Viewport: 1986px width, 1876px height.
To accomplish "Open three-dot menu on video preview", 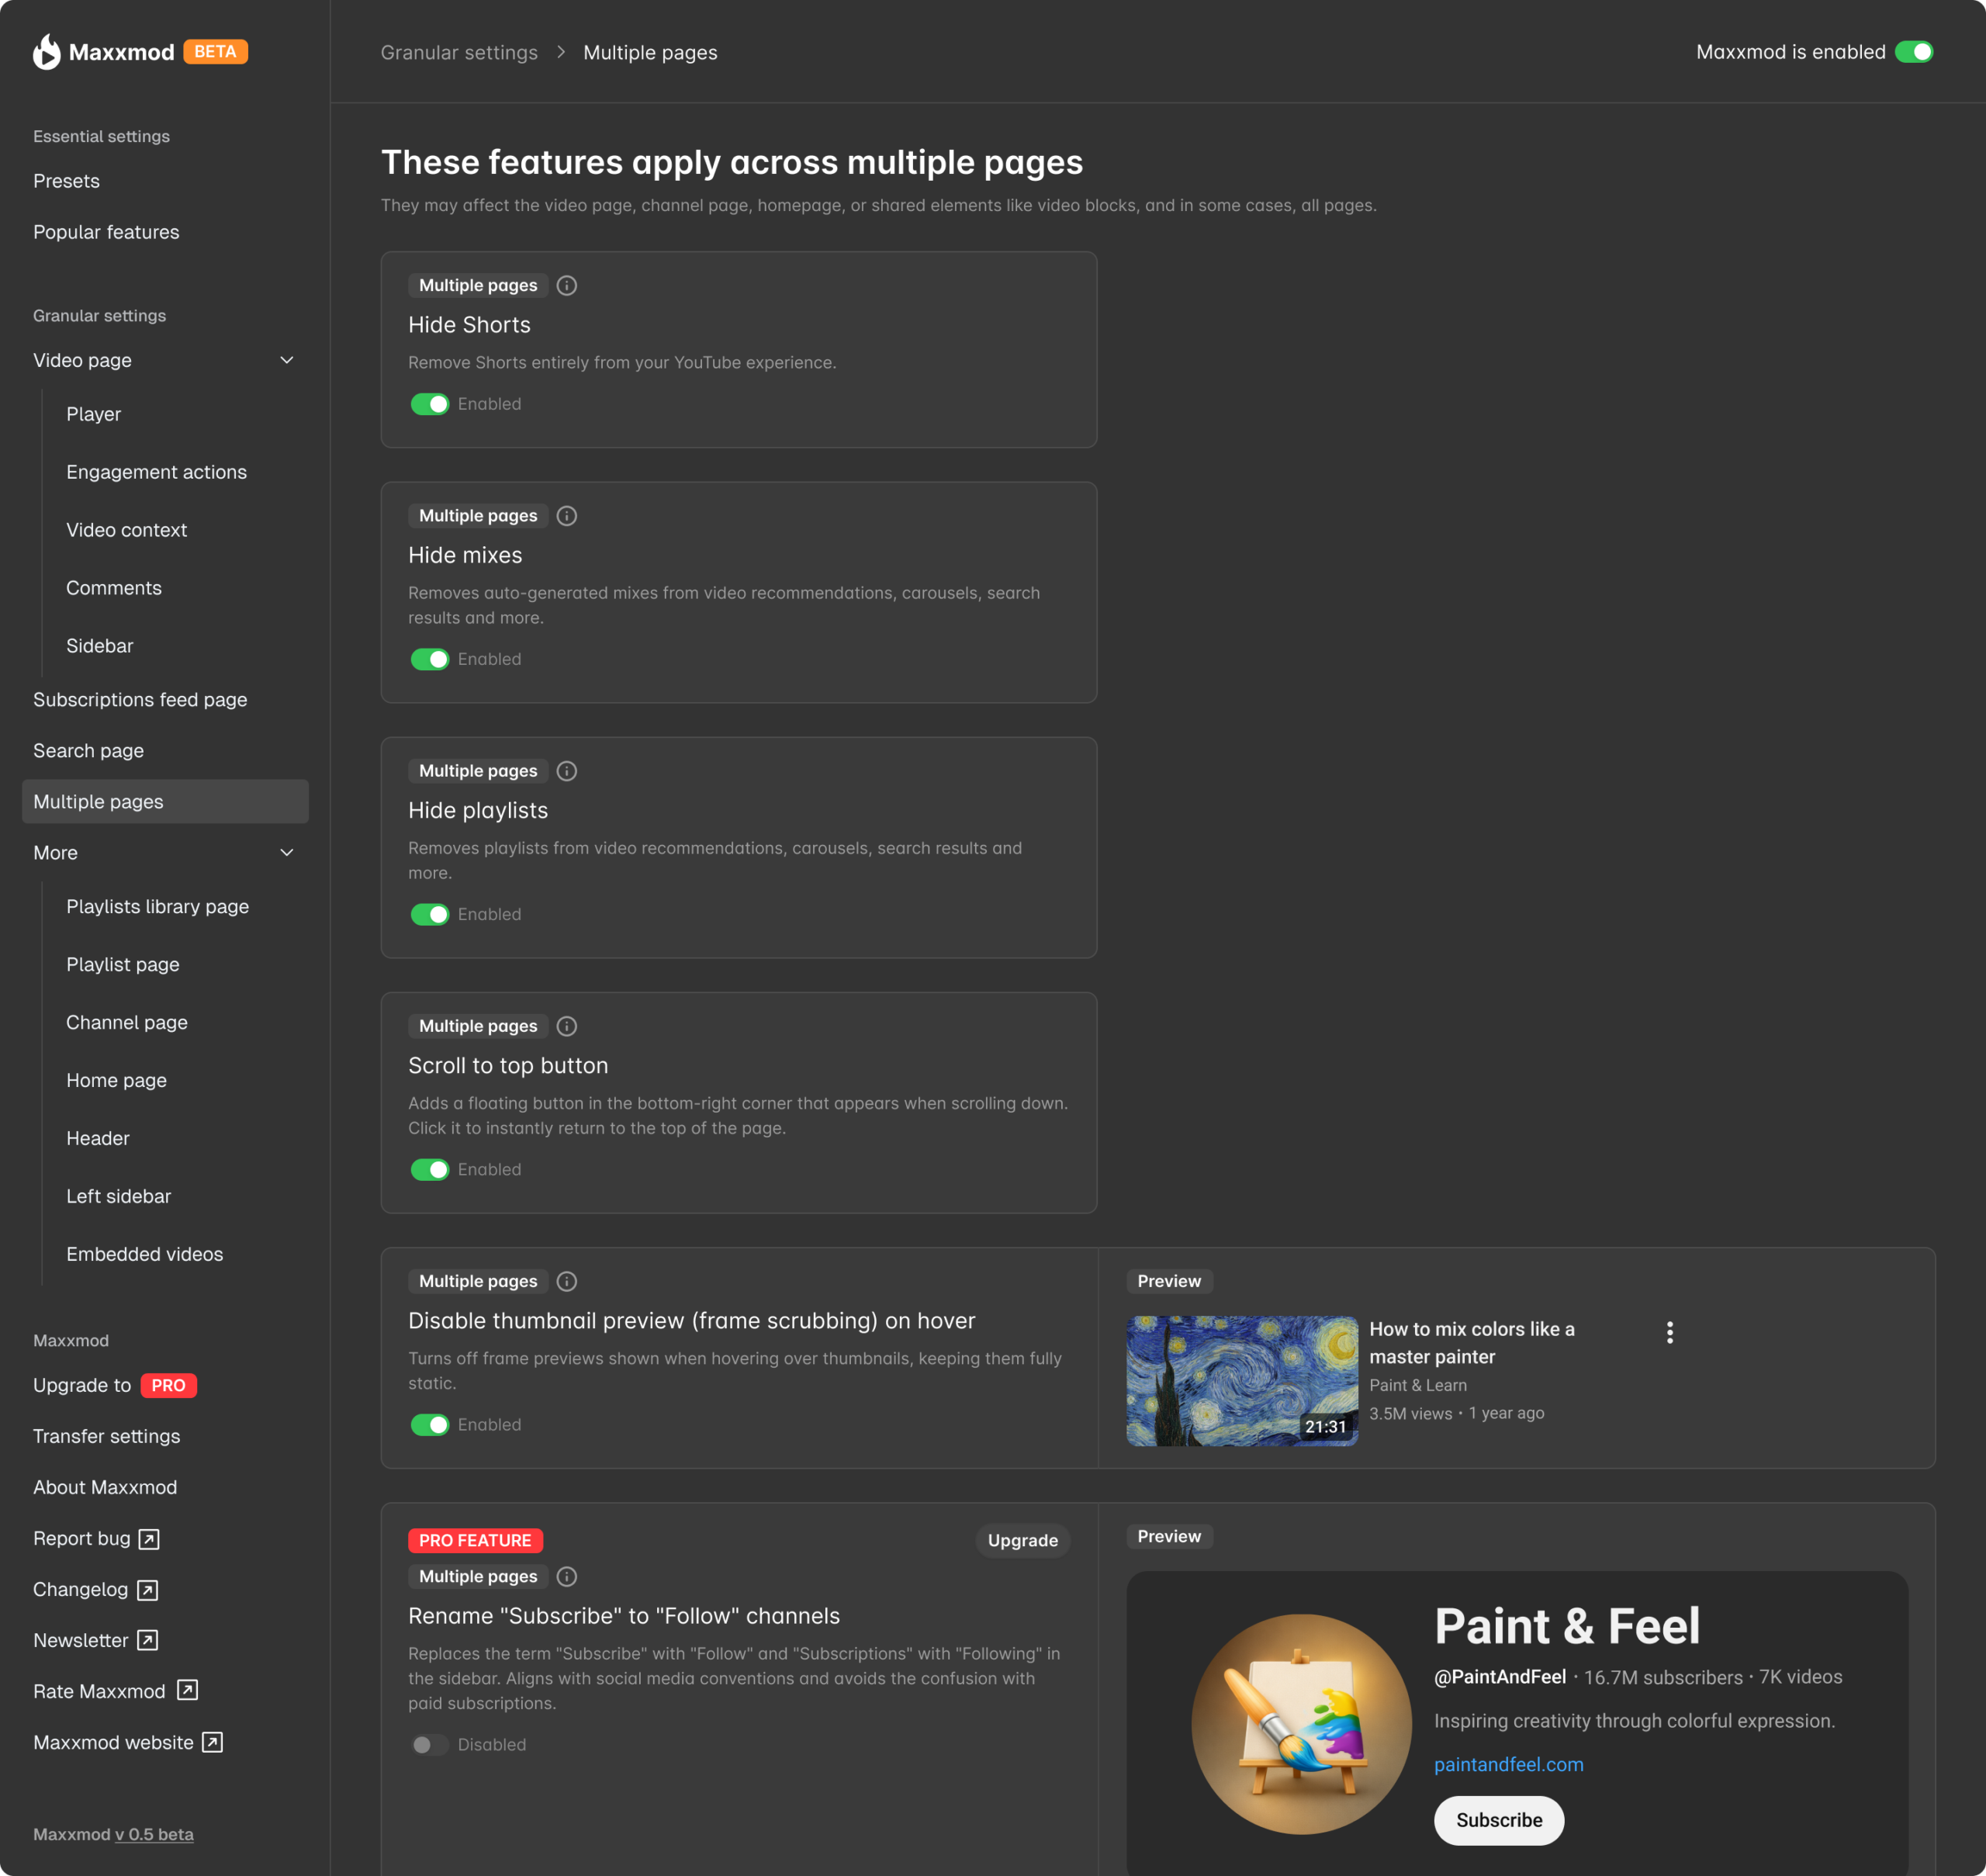I will (1669, 1332).
